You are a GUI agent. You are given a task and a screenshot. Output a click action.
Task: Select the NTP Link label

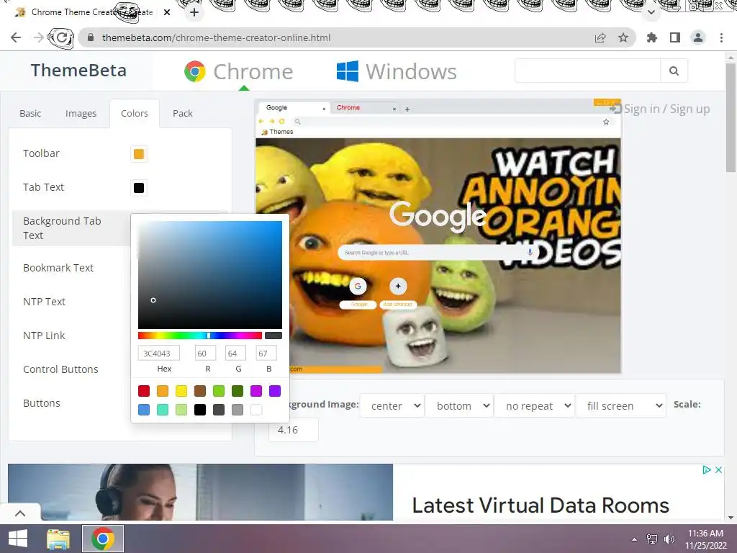(44, 336)
